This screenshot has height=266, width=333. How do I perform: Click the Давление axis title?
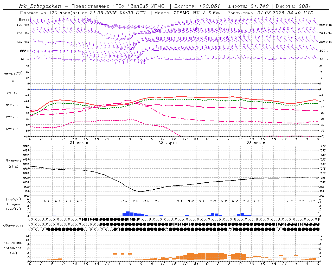coord(14,161)
